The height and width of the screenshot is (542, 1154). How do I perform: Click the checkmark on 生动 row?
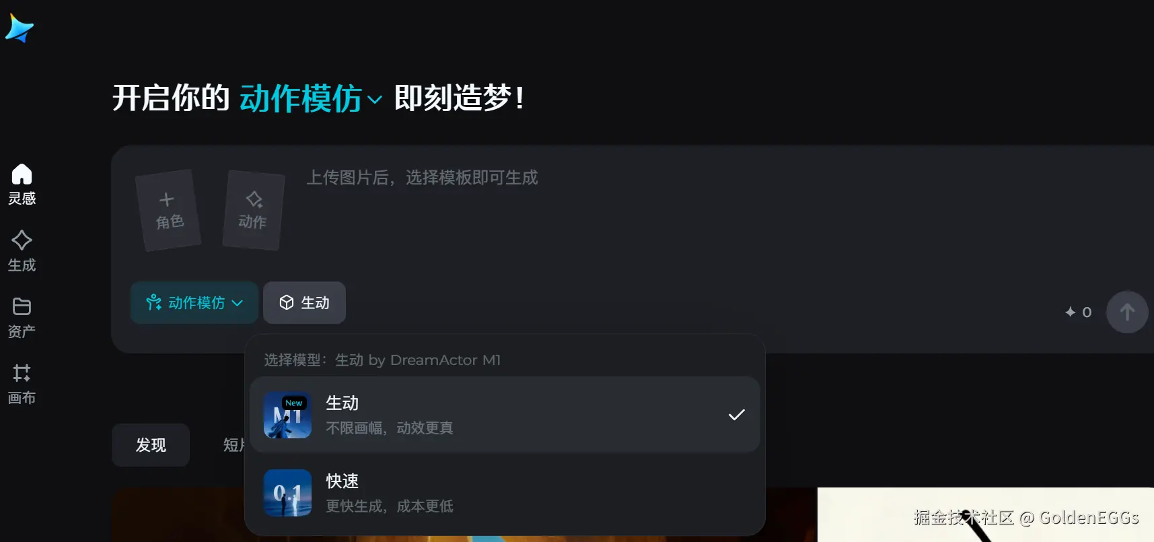[737, 415]
